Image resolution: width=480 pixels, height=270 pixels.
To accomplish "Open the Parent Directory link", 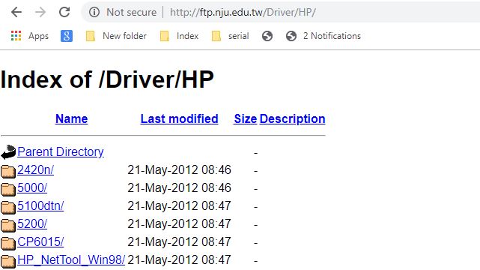I will (61, 152).
